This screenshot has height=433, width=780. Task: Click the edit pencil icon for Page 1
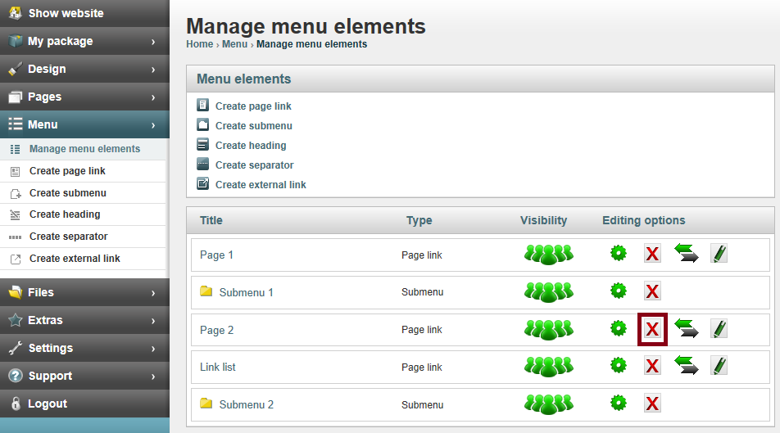[719, 254]
